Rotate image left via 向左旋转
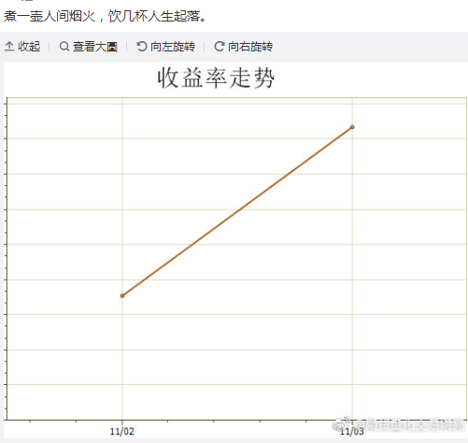468x443 pixels. (173, 47)
